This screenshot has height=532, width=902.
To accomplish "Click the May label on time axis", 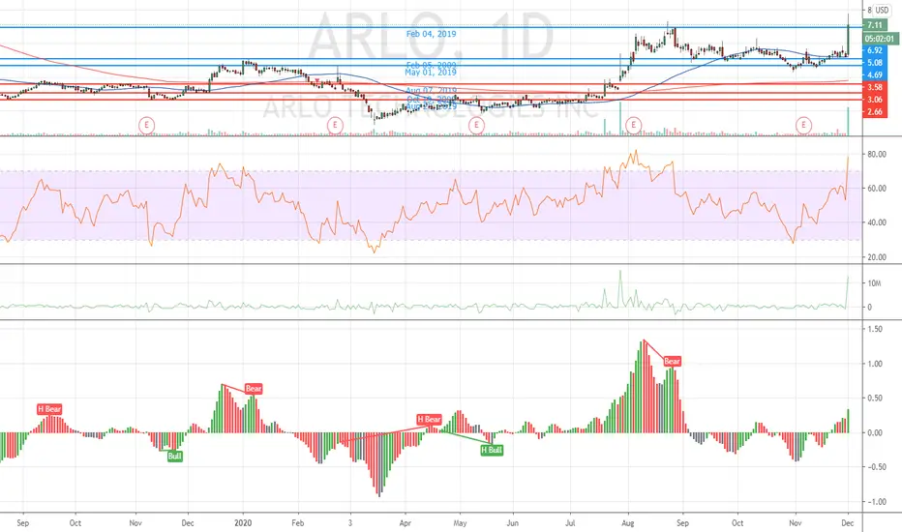I will tap(461, 522).
